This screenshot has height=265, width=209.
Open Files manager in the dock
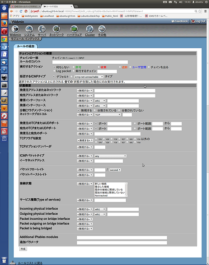4,16
